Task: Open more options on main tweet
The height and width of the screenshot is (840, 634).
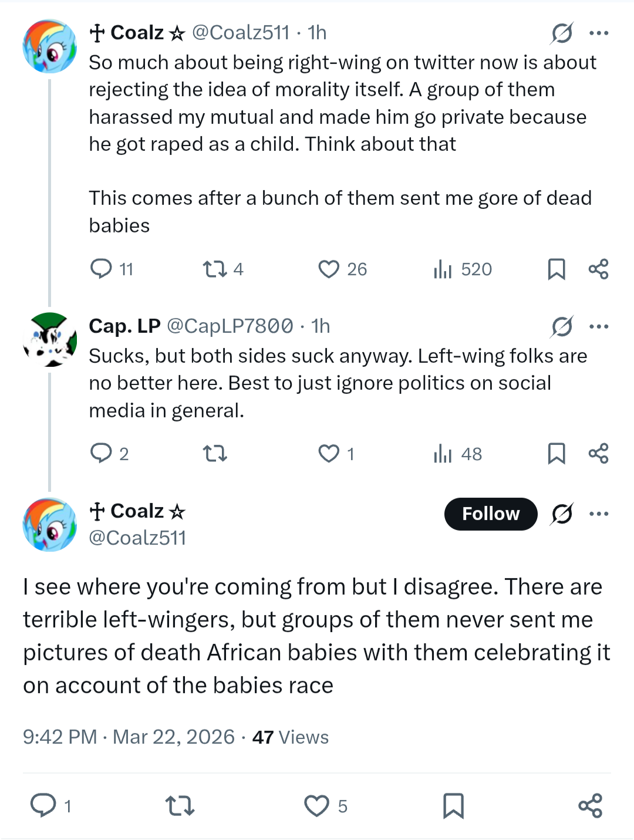Action: (599, 514)
